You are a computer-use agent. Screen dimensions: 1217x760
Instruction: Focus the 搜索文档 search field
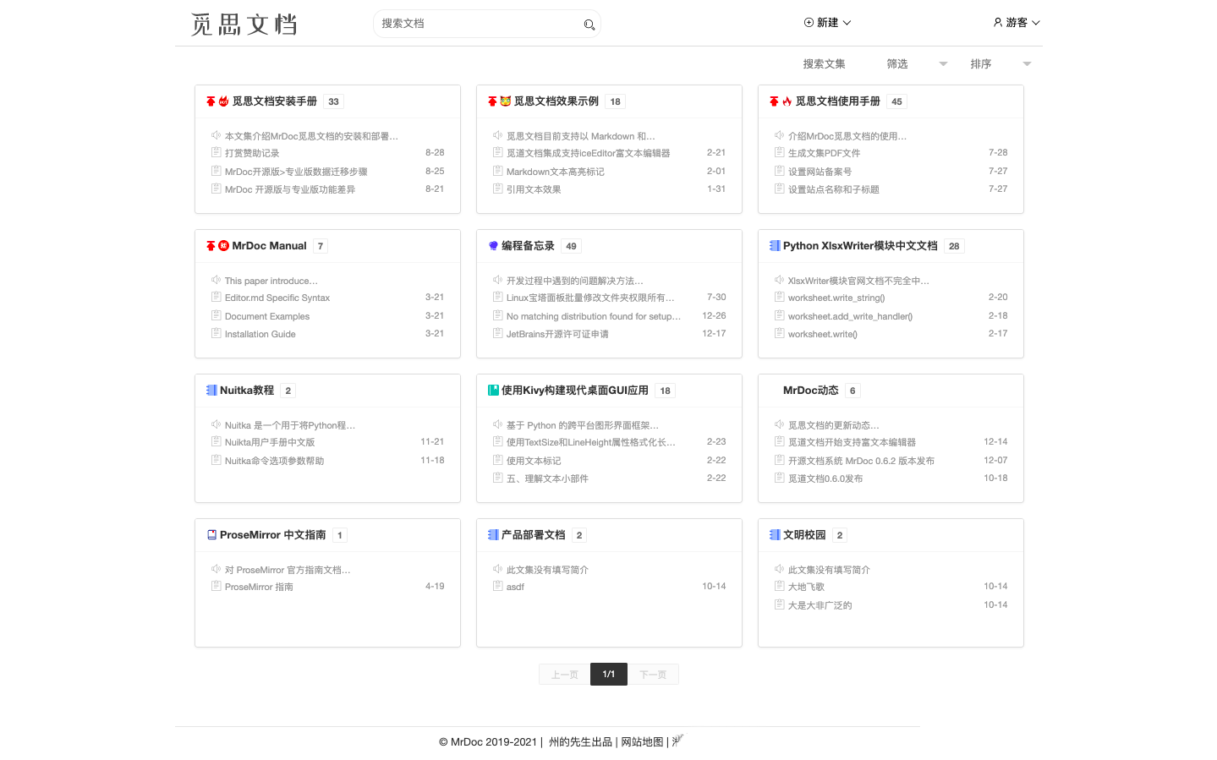(x=478, y=24)
